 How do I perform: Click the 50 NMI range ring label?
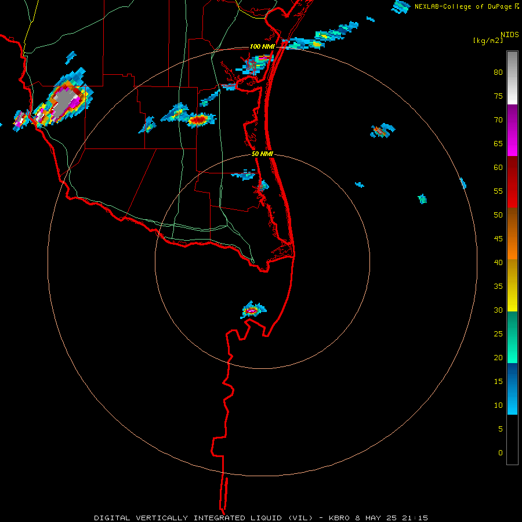point(262,154)
